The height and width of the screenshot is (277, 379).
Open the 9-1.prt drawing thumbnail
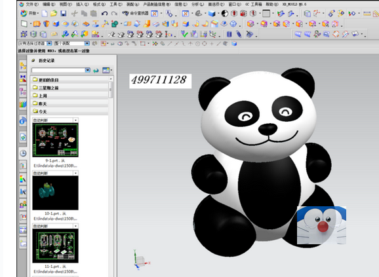55,139
